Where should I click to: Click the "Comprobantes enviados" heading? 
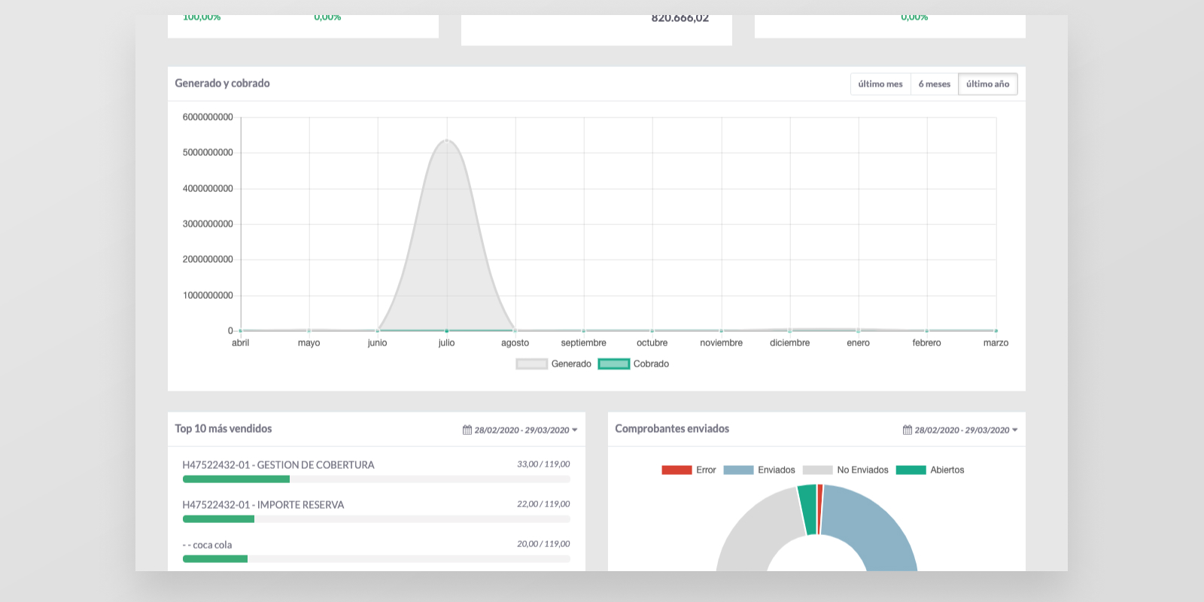[x=672, y=429]
